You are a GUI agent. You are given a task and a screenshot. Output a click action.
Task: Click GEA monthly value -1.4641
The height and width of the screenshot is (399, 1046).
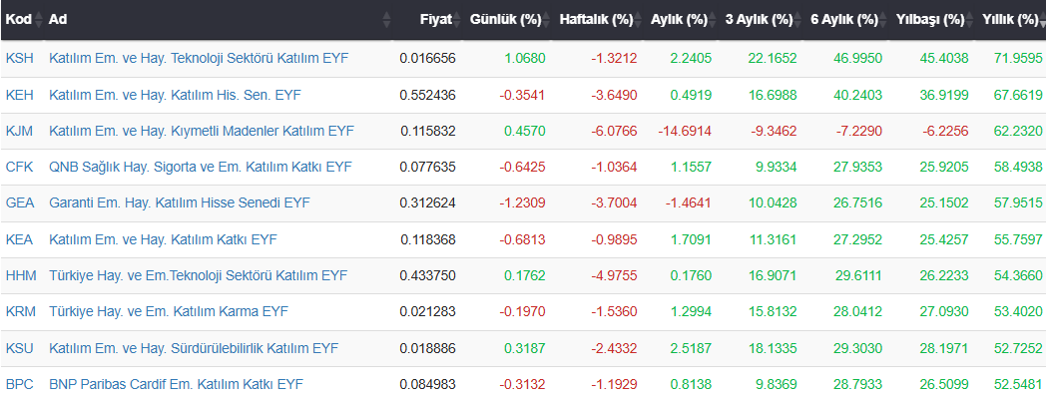click(689, 202)
